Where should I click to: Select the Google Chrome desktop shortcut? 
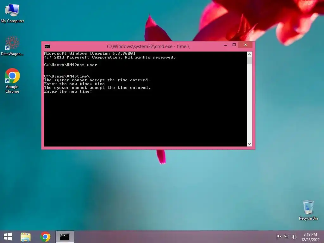pos(12,81)
